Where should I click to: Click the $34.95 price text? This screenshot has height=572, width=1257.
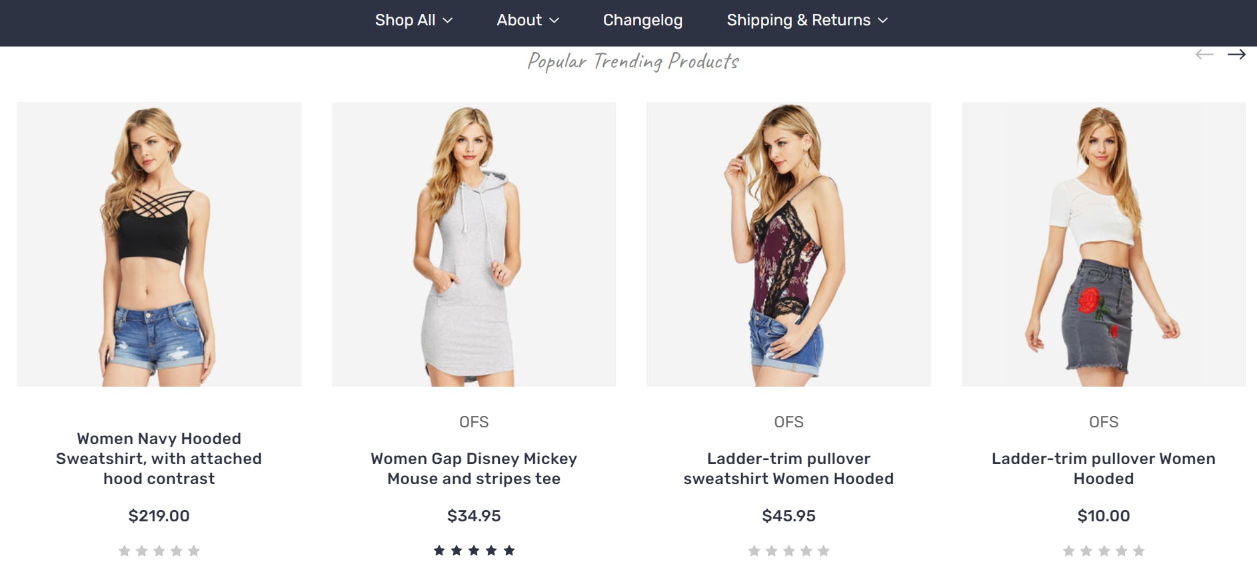click(474, 515)
